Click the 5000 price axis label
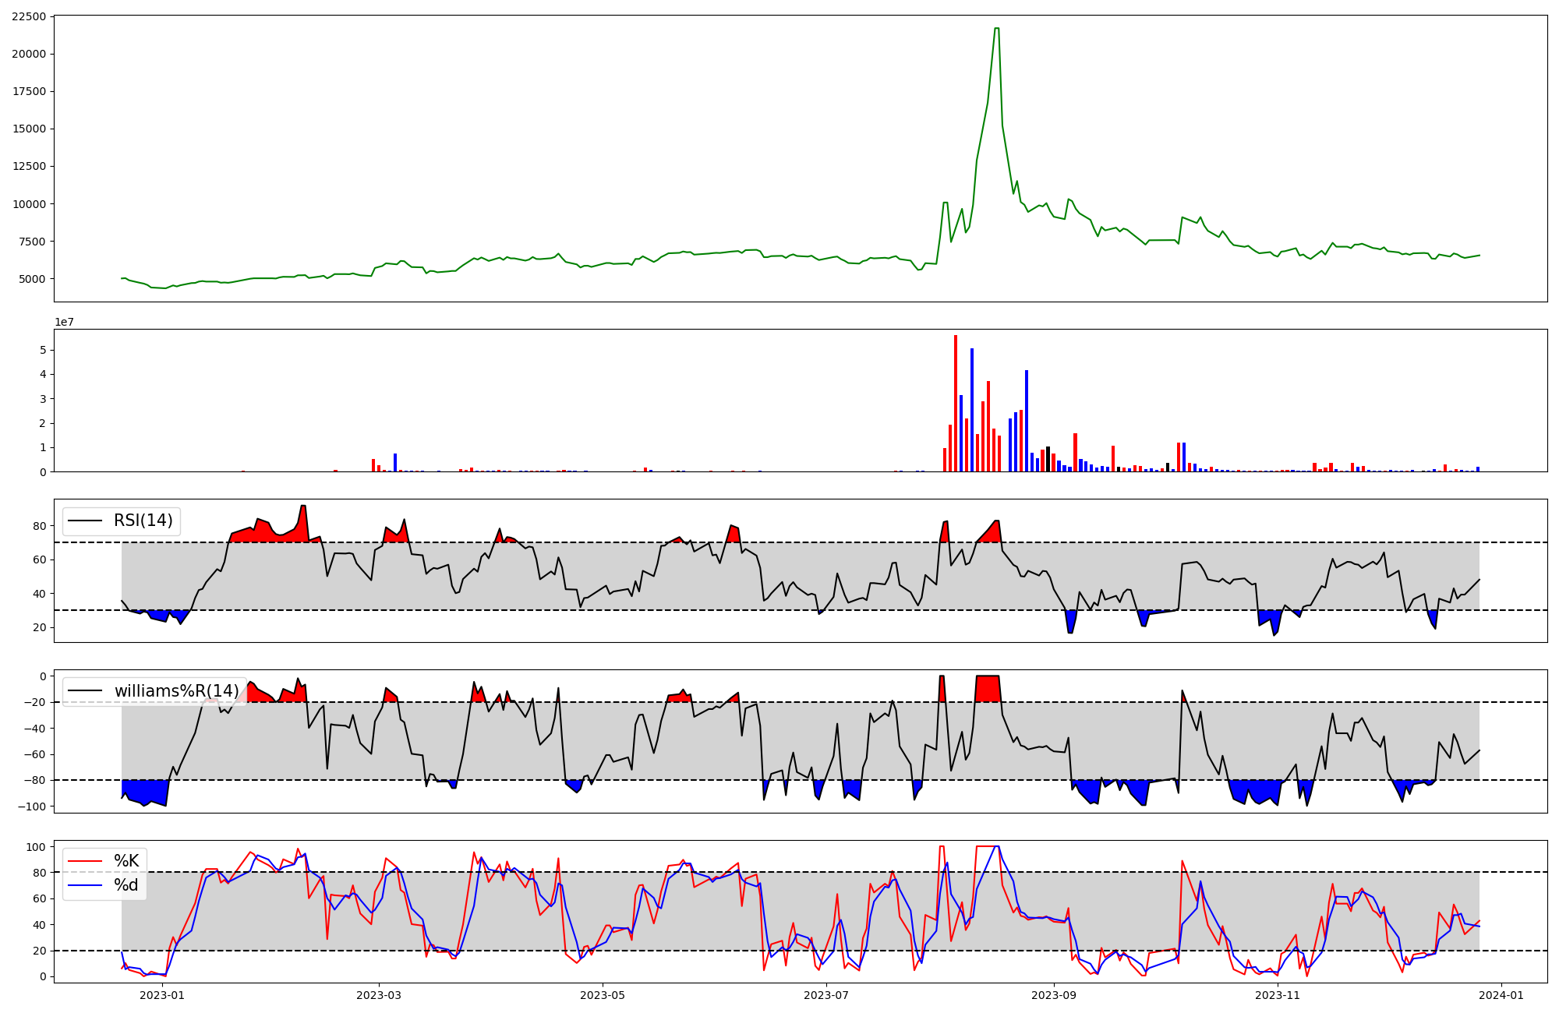Screen dimensions: 1559x1013 tap(32, 279)
